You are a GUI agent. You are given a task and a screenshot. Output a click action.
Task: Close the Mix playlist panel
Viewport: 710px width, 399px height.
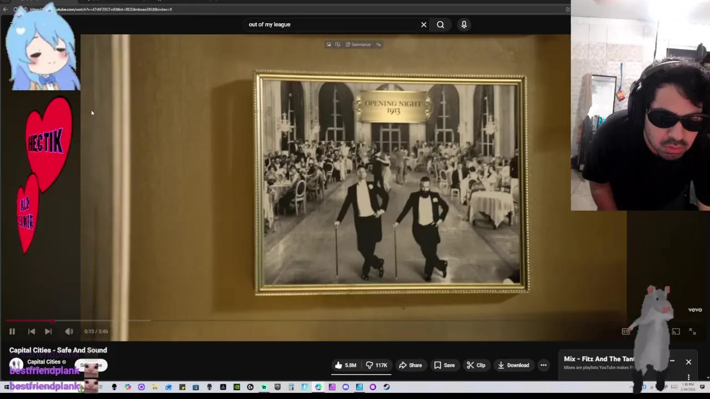coord(688,362)
